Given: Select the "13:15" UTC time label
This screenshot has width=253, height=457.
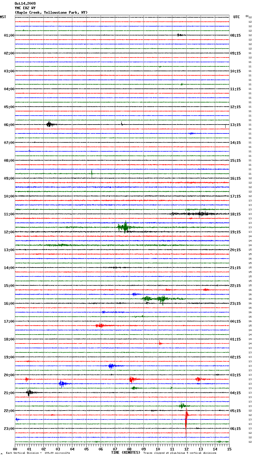Looking at the screenshot, I should click(x=235, y=125).
